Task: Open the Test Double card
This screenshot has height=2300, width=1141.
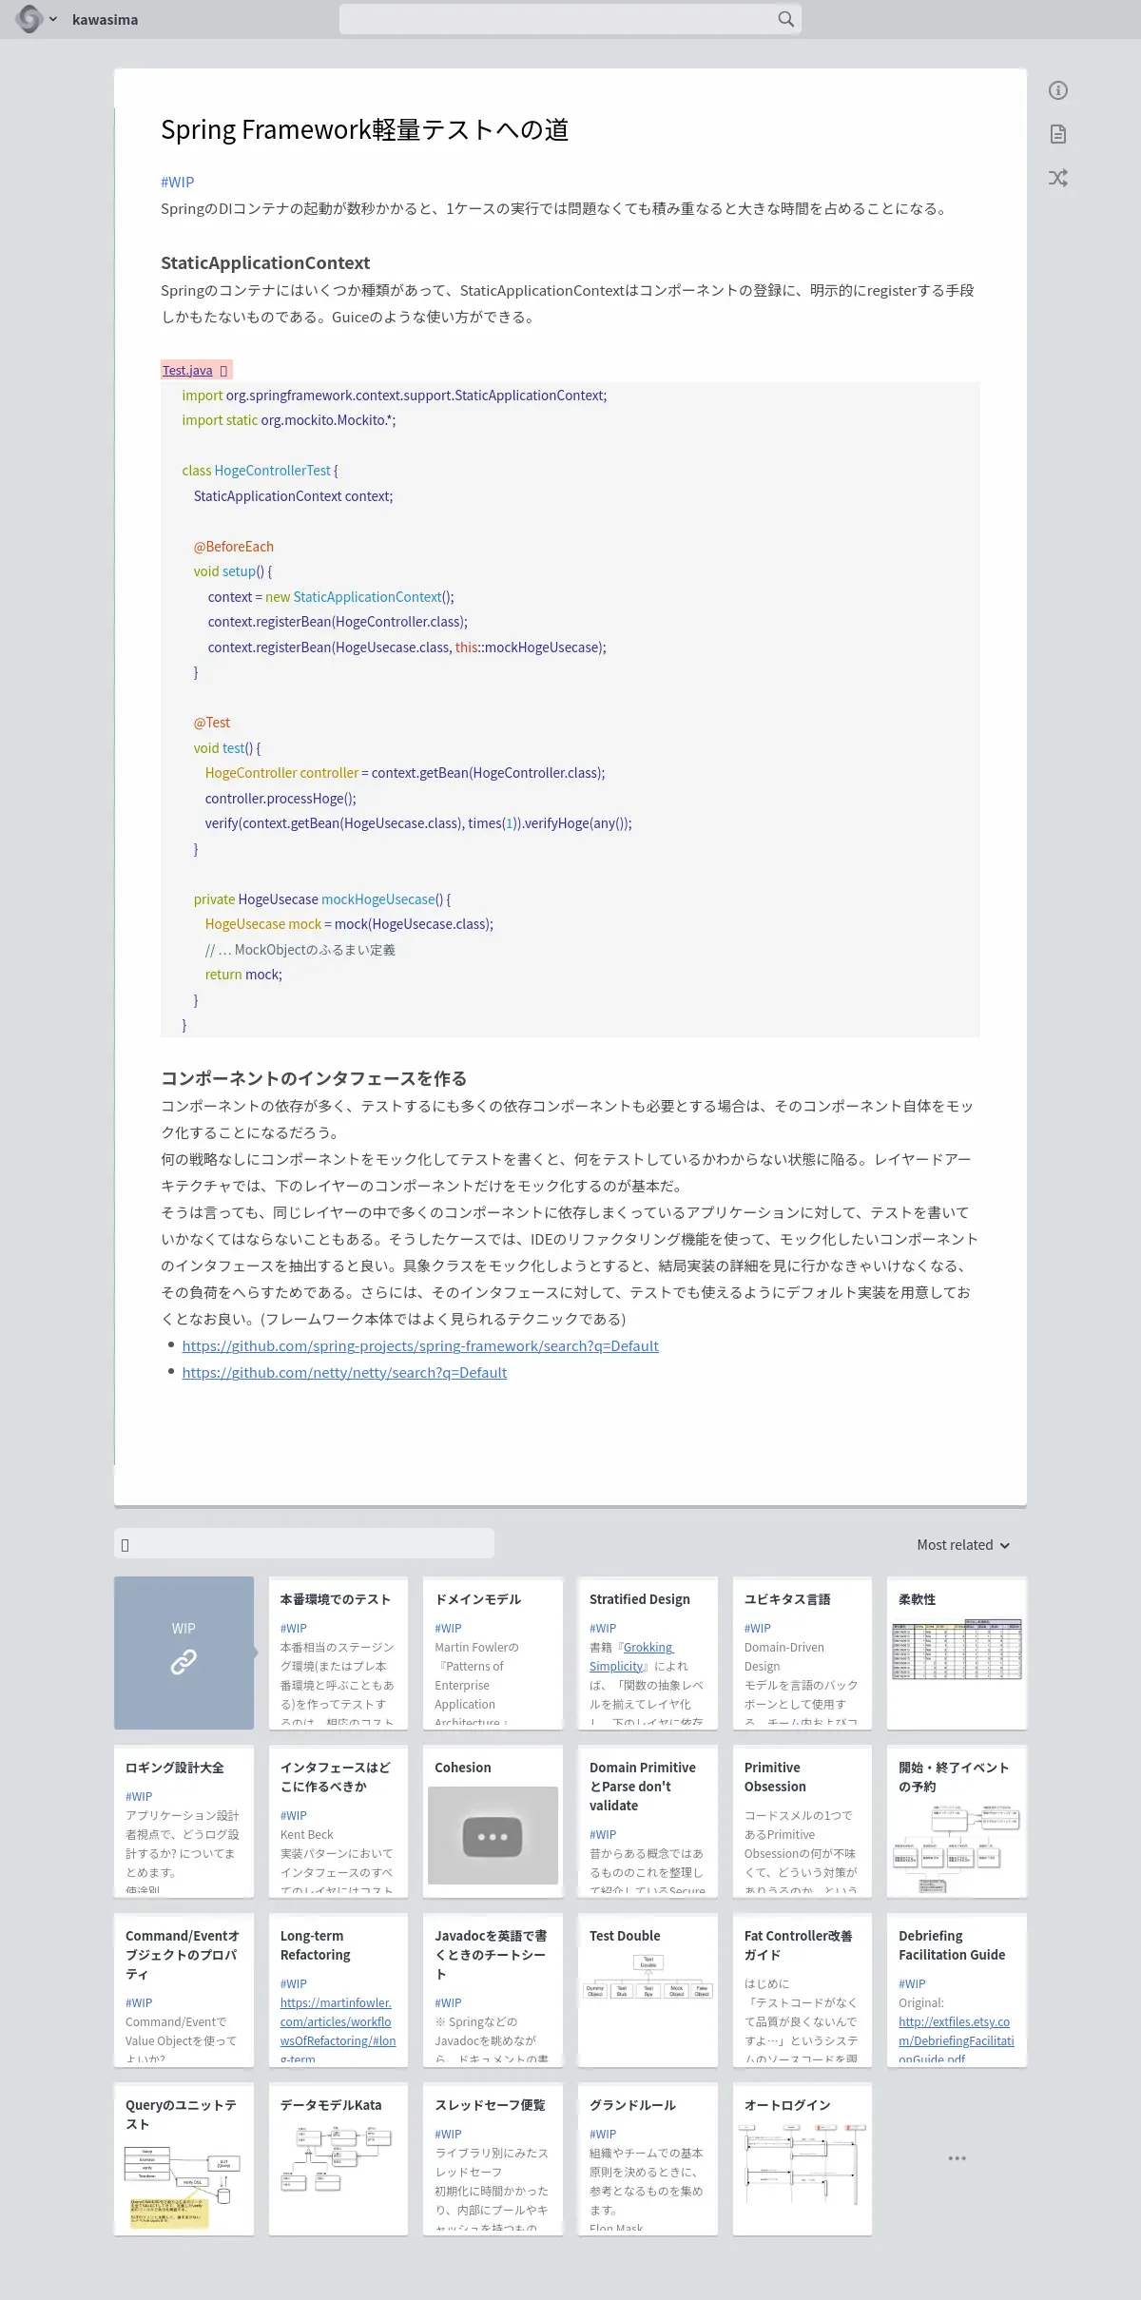Action: (x=648, y=1990)
